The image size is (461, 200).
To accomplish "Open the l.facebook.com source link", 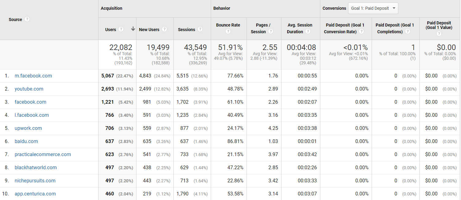I will point(32,115).
